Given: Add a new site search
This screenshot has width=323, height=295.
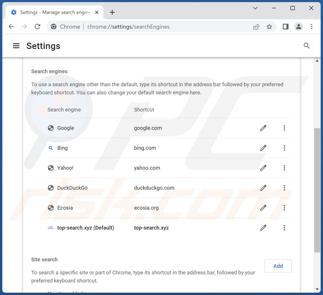Looking at the screenshot, I should click(278, 266).
